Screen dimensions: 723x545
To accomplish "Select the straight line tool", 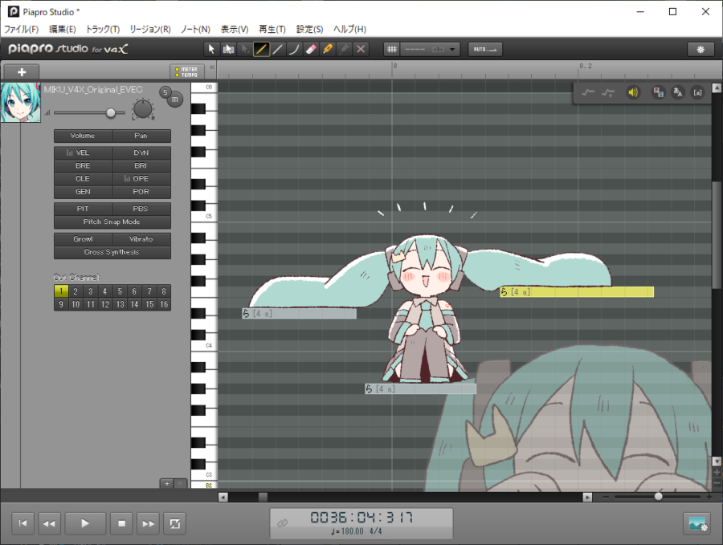I will tap(278, 49).
